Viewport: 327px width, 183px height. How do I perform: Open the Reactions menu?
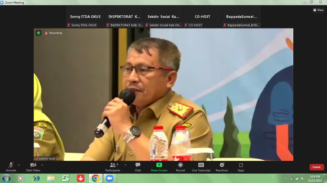point(221,167)
